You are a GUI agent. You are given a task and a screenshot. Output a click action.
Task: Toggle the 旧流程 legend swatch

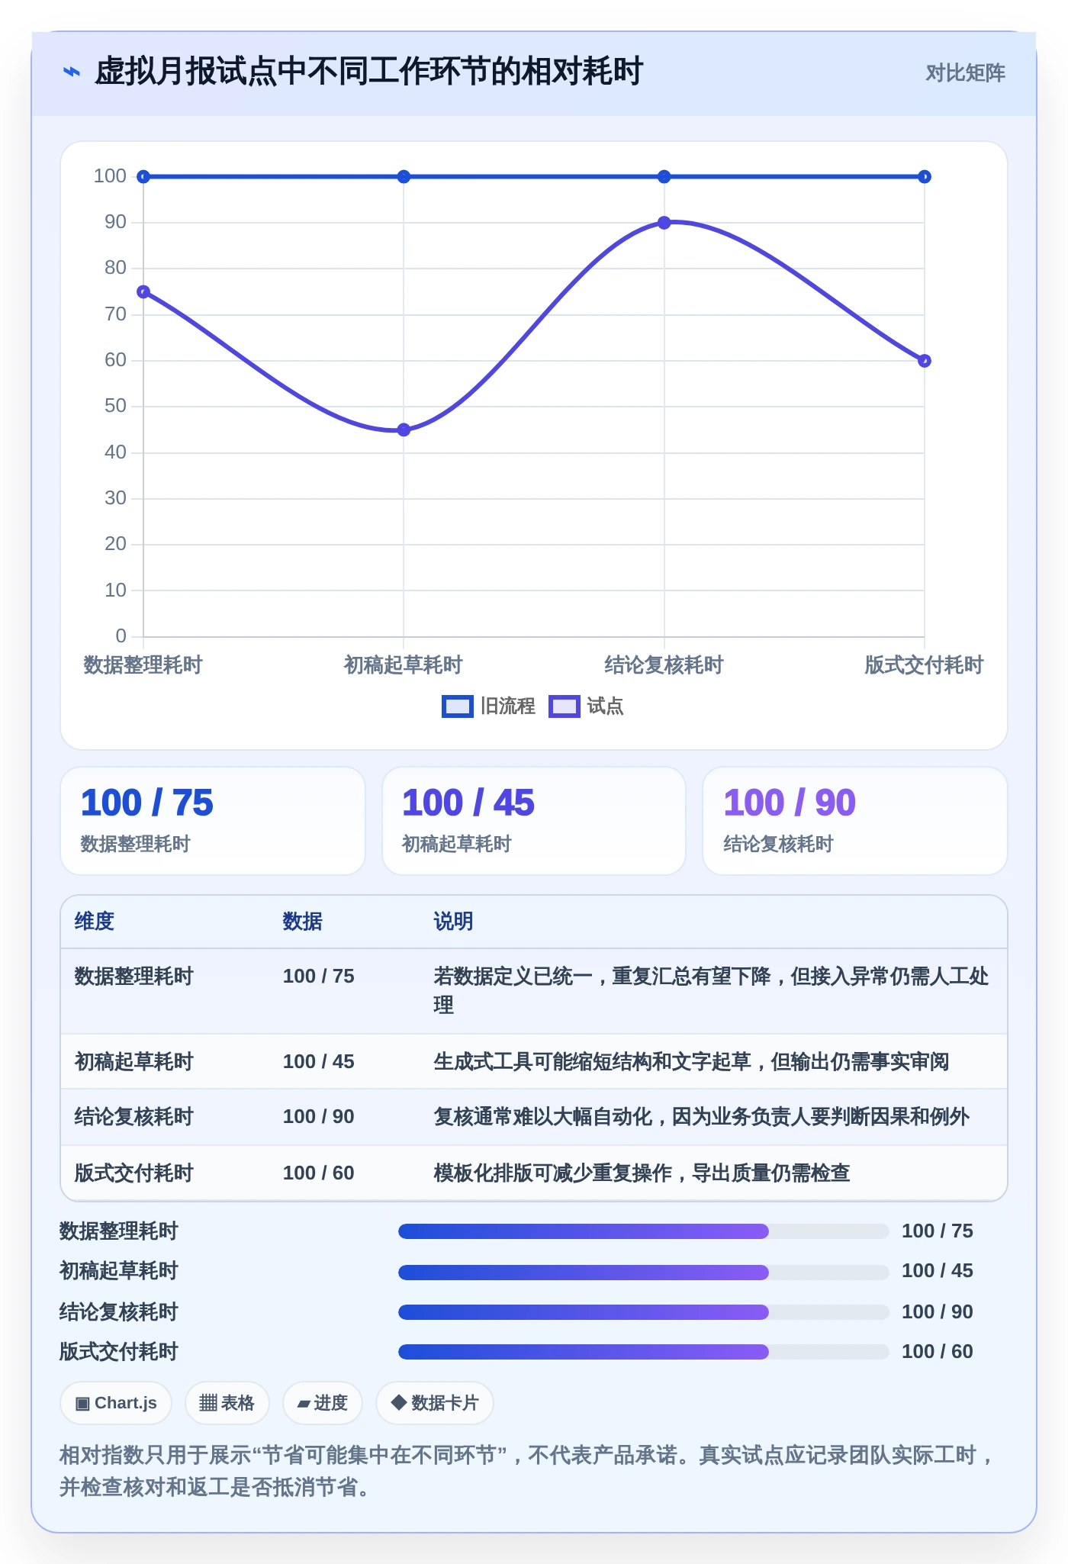[x=458, y=706]
